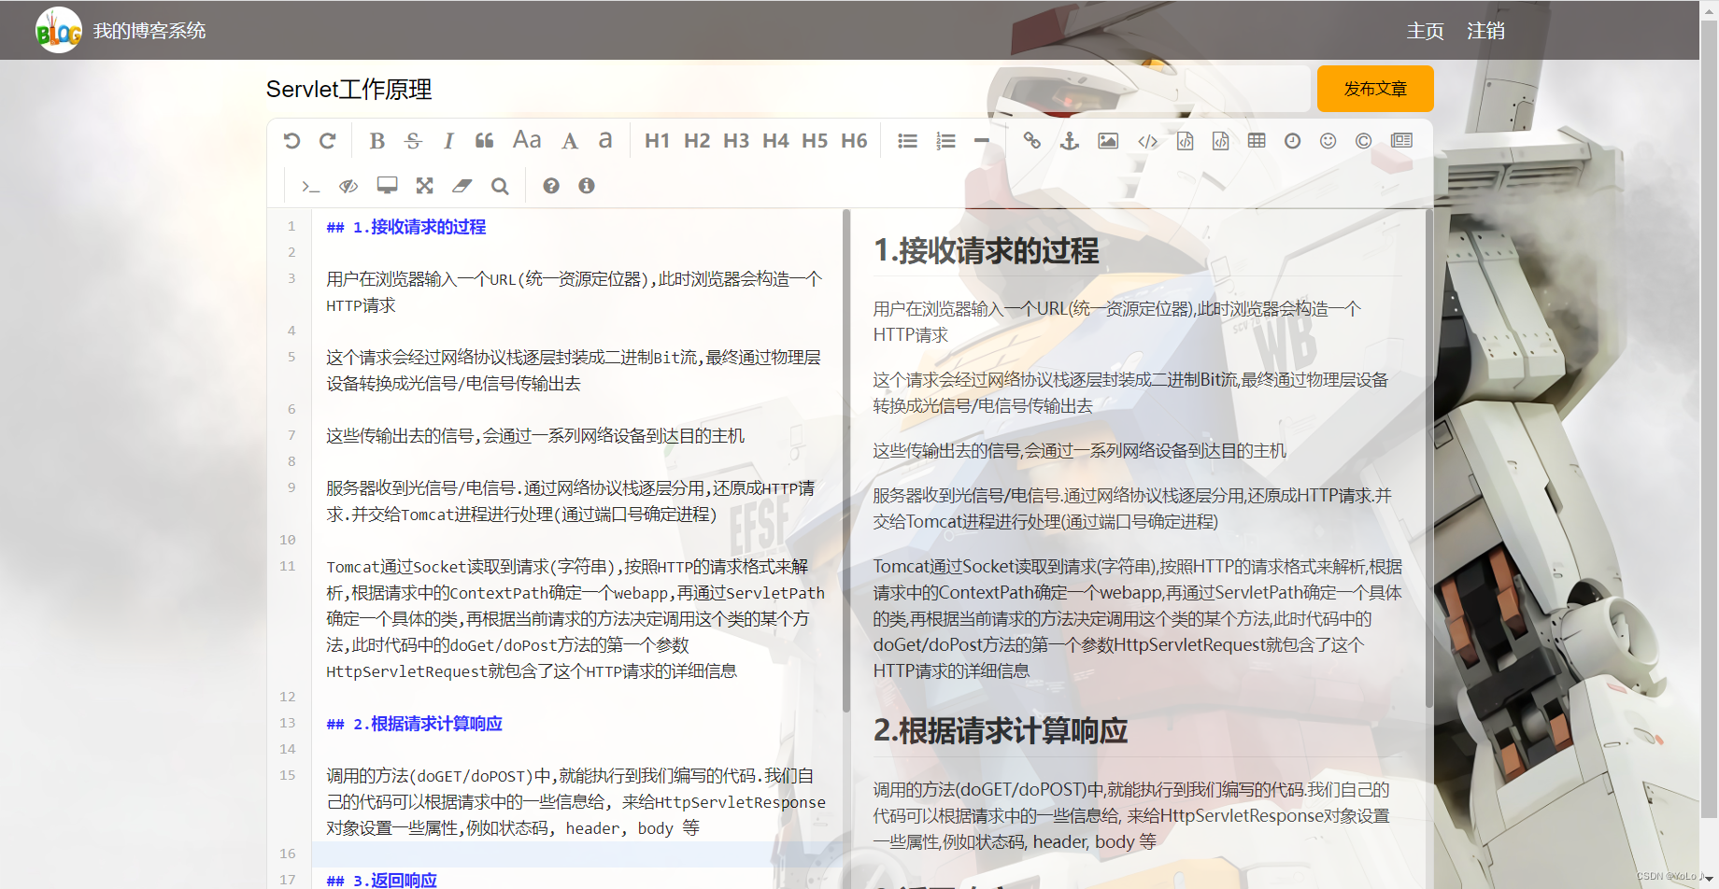This screenshot has width=1719, height=889.
Task: Insert a hyperlink
Action: (1031, 140)
